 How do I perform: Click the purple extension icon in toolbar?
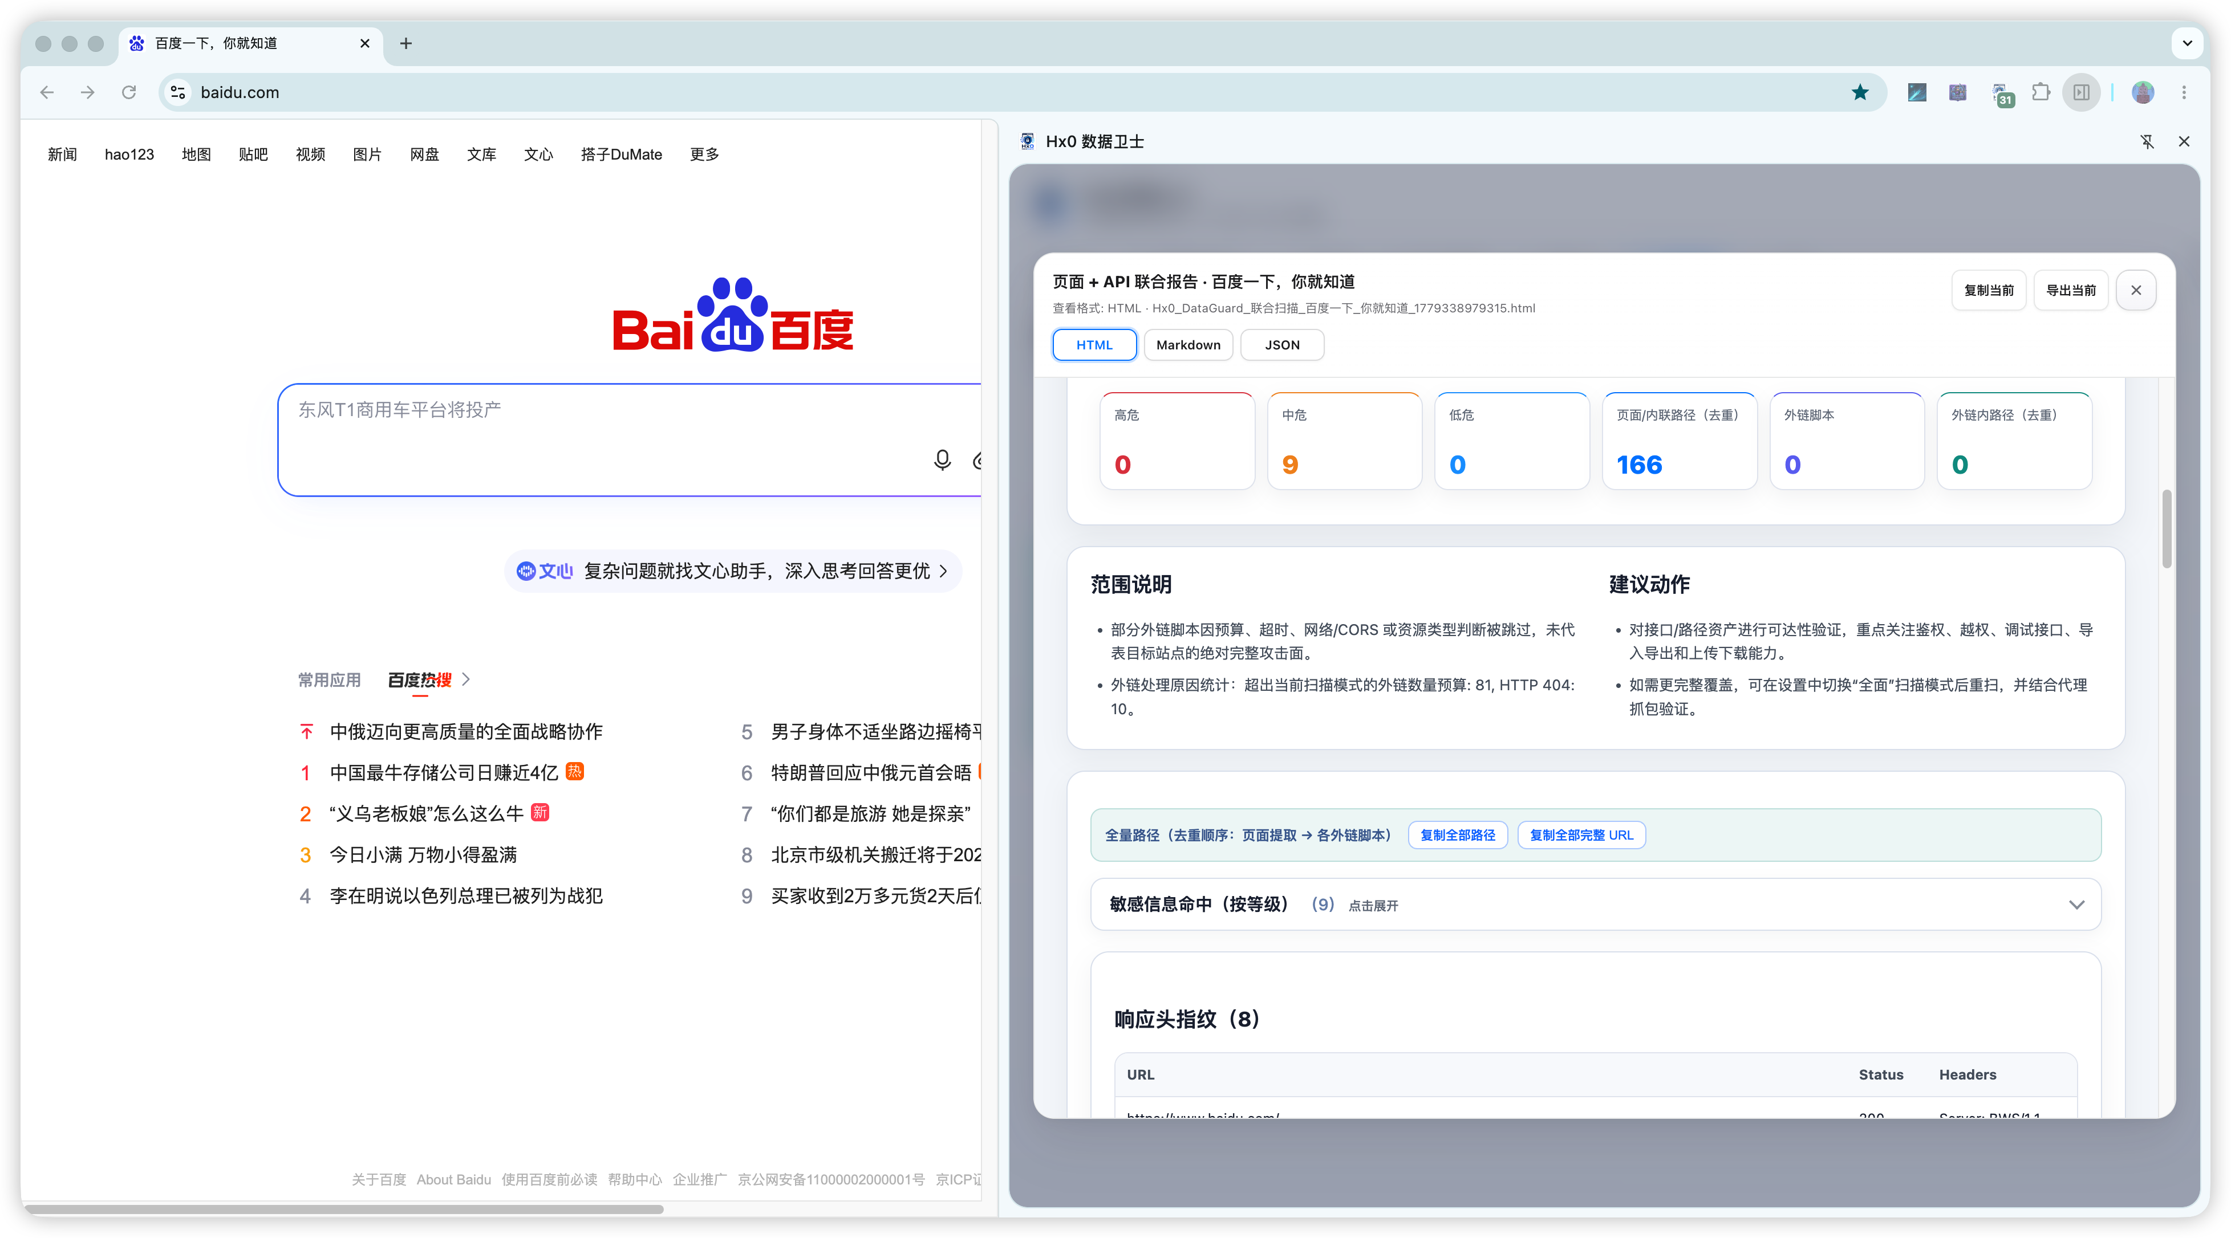pos(1957,92)
